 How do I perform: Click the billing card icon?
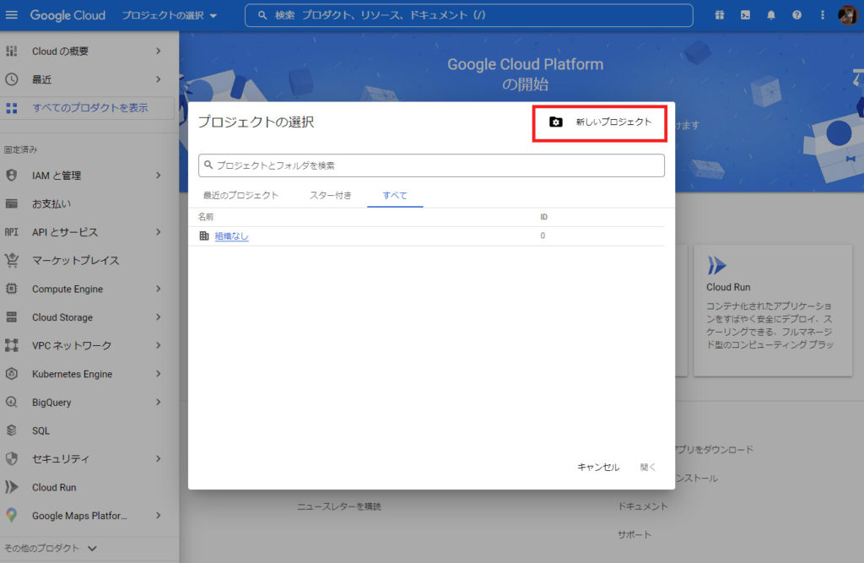coord(12,204)
